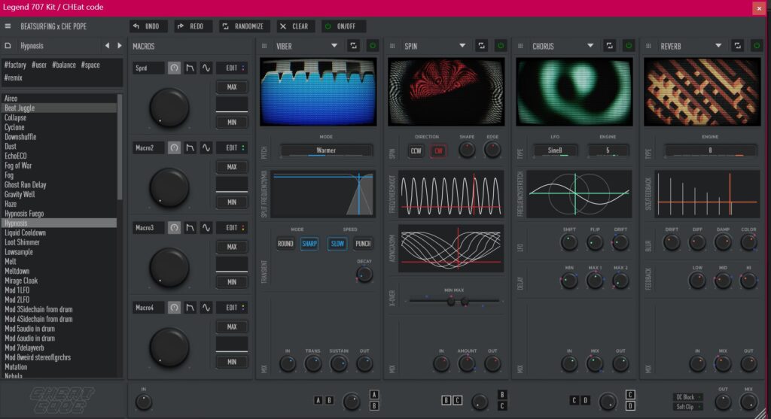The image size is (771, 419).
Task: Click the X-OVER MIN MAX slider
Action: pos(453,301)
